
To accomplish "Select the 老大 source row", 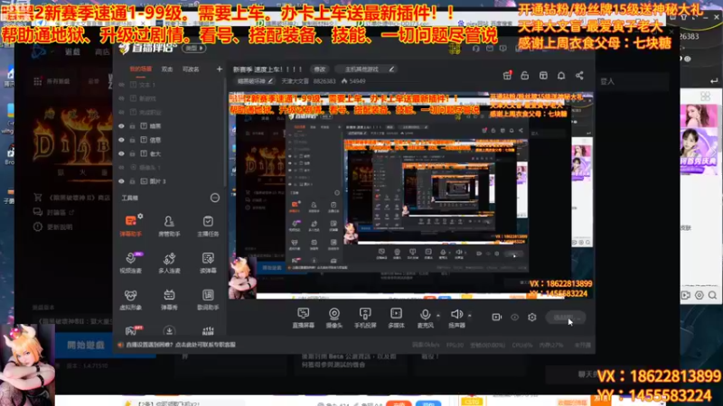I will coord(168,153).
